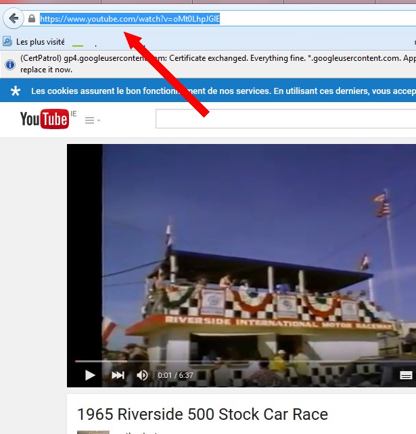Image resolution: width=416 pixels, height=434 pixels.
Task: Toggle subtitles on the video player
Action: pyautogui.click(x=406, y=375)
